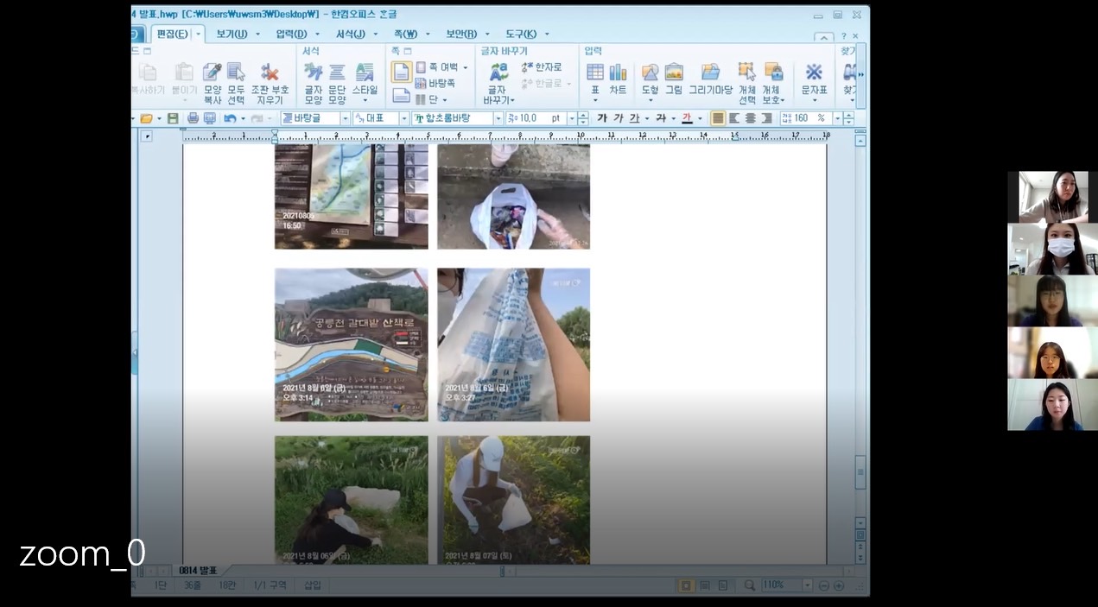
Task: Click the 바탕쪽 (master page) button
Action: (435, 83)
